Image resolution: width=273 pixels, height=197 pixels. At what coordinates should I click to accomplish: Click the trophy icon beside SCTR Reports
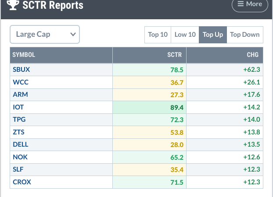click(x=13, y=5)
